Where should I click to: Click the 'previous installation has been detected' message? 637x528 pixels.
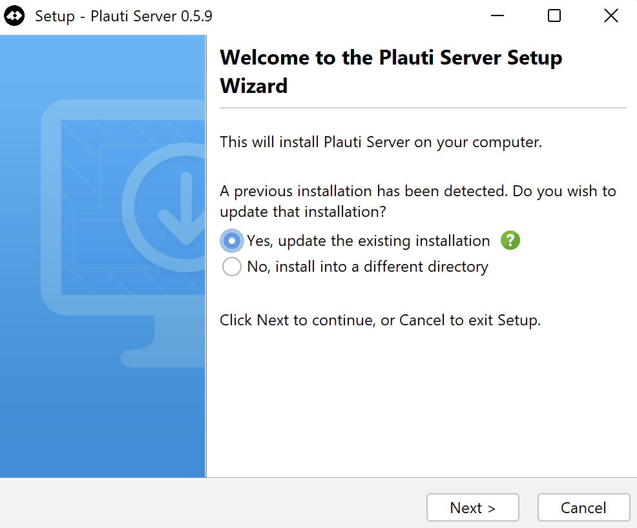(x=418, y=201)
